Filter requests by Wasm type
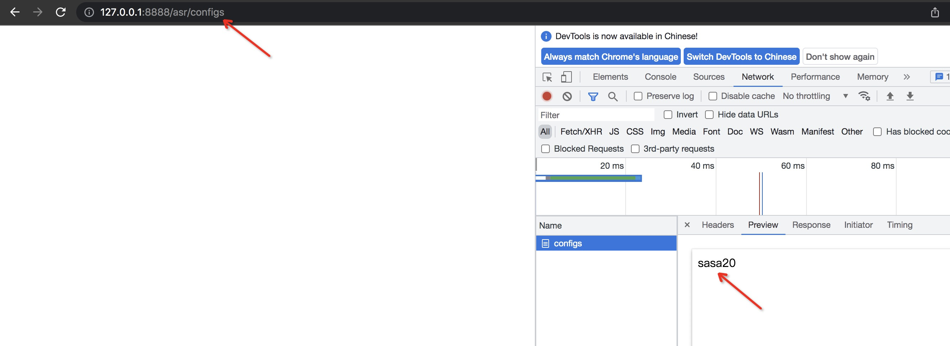Viewport: 950px width, 346px height. point(782,132)
